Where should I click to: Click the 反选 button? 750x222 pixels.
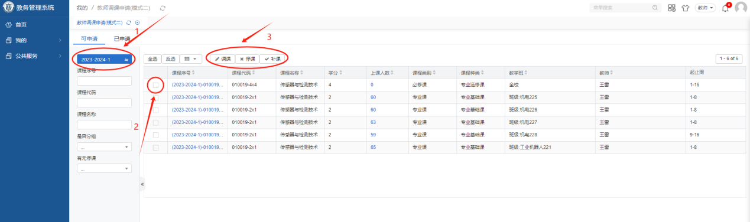tap(170, 59)
